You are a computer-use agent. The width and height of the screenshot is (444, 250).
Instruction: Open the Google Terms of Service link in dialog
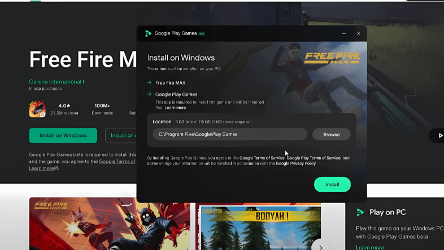click(x=262, y=158)
